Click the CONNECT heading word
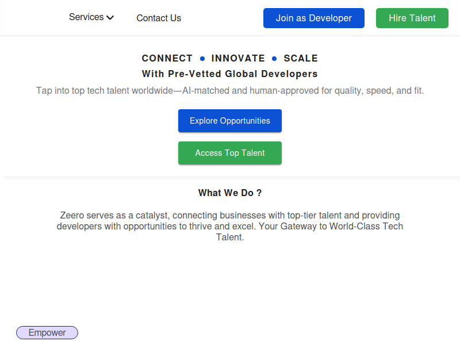This screenshot has height=345, width=460. click(167, 59)
